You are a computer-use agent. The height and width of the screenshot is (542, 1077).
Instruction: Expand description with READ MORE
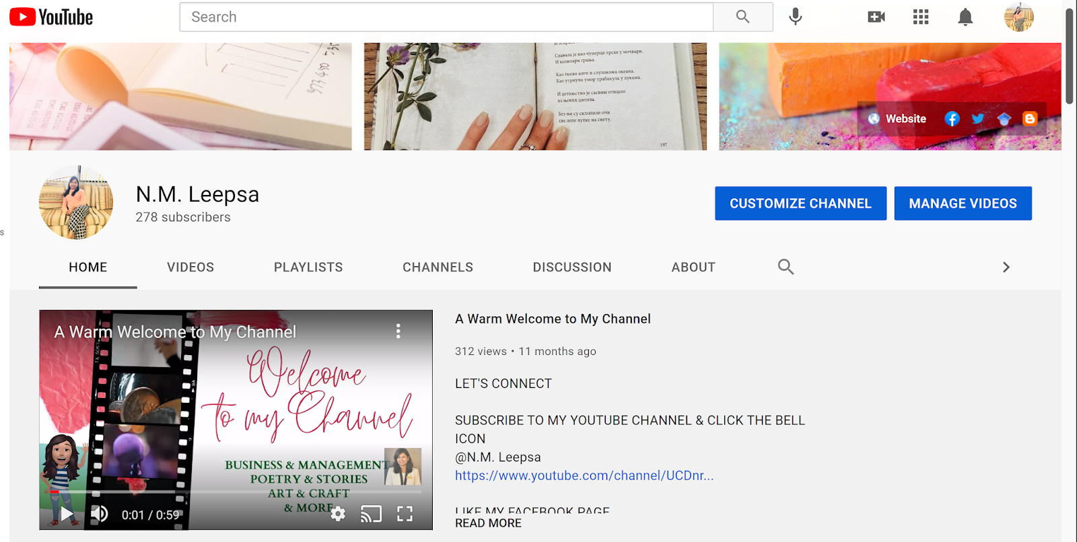[x=488, y=523]
